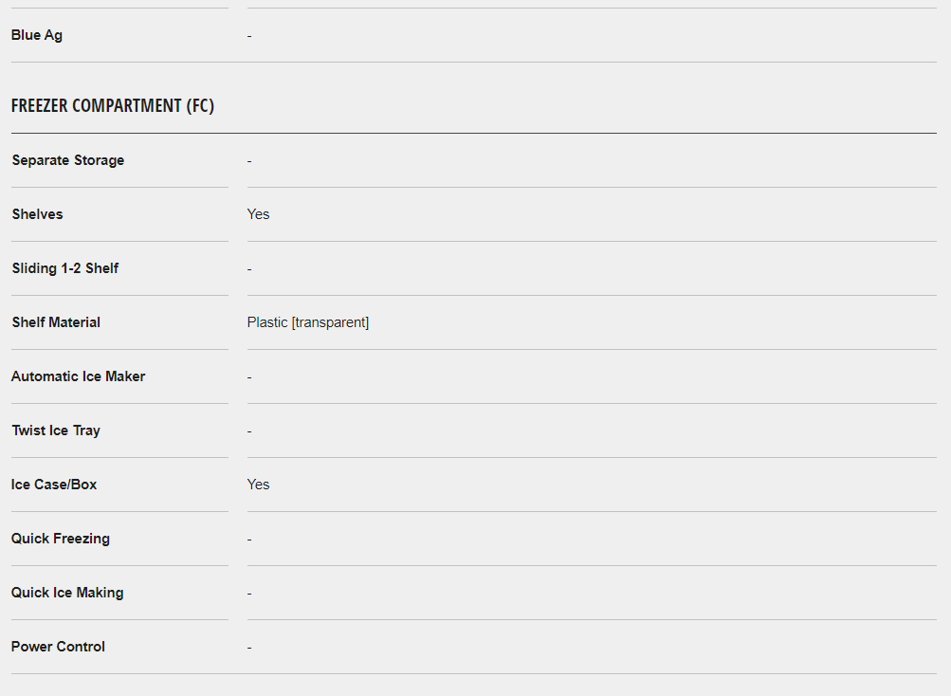Click the Shelves row label
This screenshot has height=696, width=951.
(x=38, y=214)
